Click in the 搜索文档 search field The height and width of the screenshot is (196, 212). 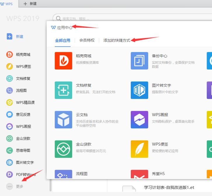pyautogui.click(x=133, y=17)
